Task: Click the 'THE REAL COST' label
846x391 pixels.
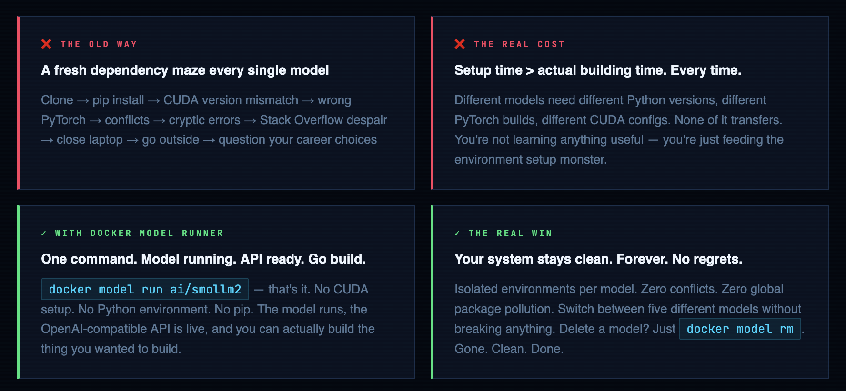Action: coord(519,44)
